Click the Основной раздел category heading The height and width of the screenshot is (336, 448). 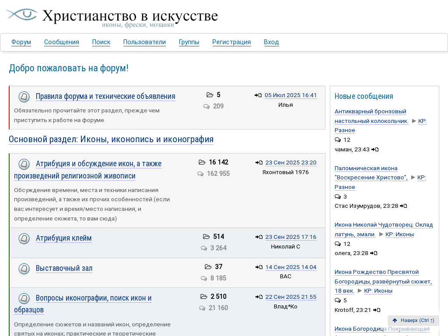111,140
